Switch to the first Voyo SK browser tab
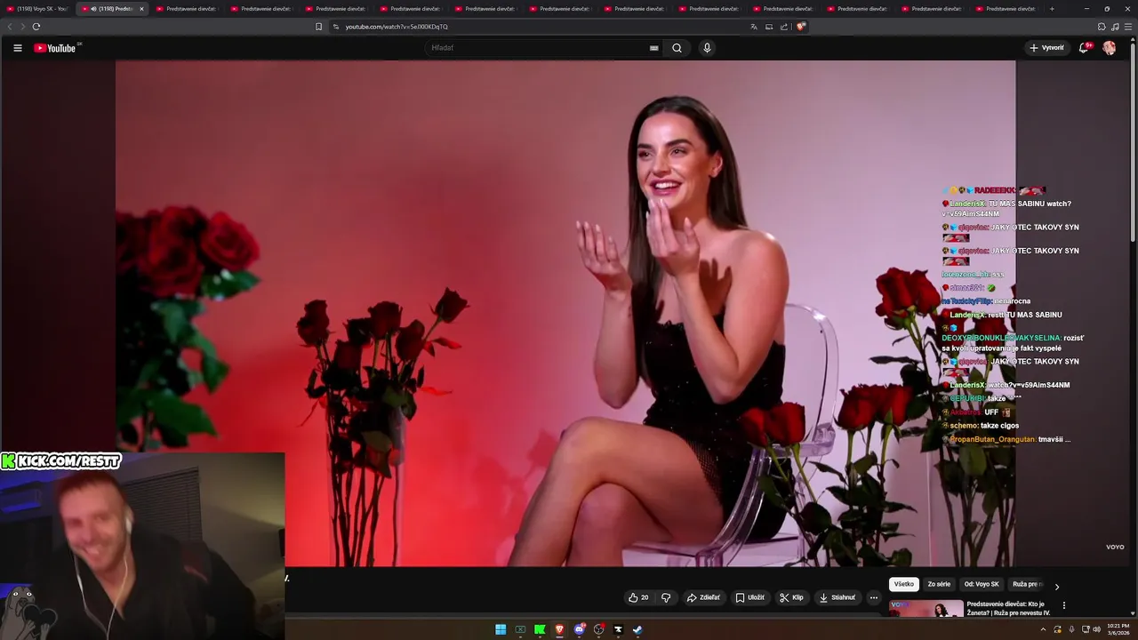Image resolution: width=1138 pixels, height=640 pixels. [37, 9]
